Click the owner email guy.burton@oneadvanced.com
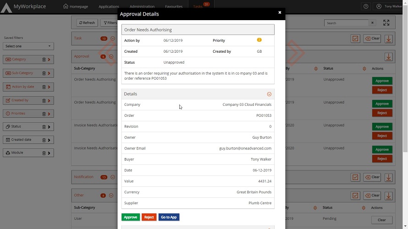The image size is (408, 229). (245, 148)
